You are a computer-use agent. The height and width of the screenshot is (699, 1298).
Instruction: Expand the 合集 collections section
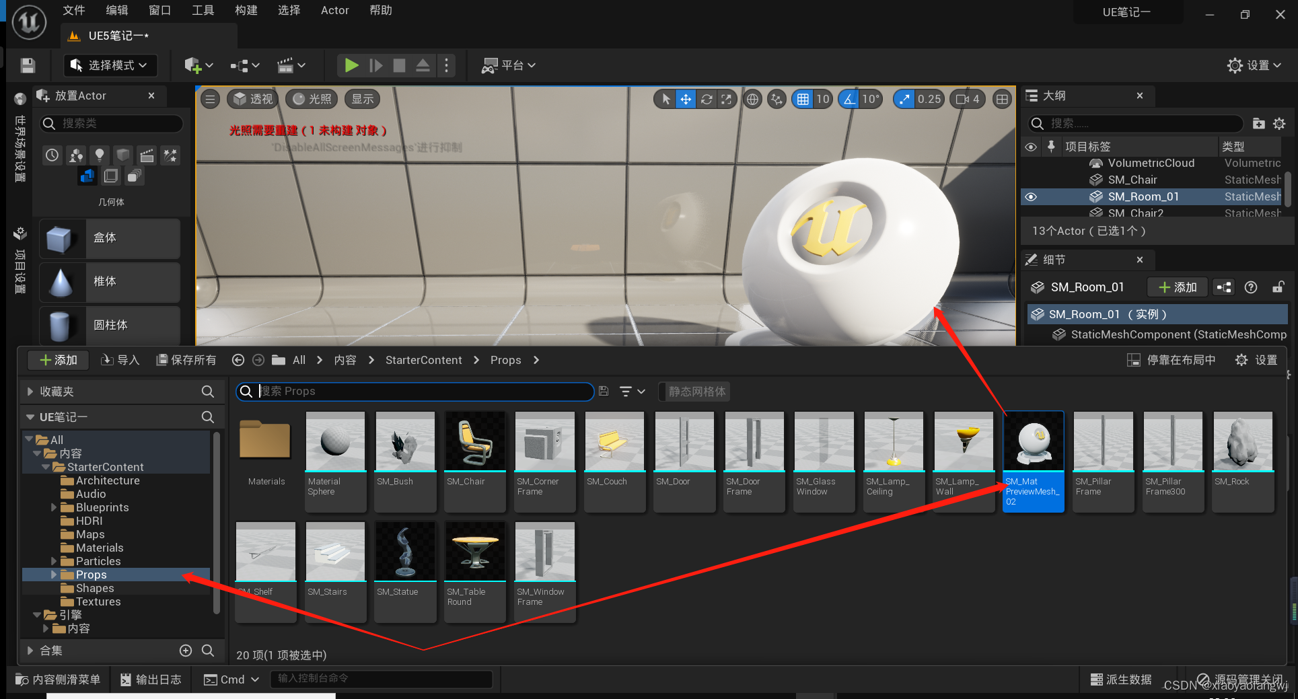click(x=30, y=651)
